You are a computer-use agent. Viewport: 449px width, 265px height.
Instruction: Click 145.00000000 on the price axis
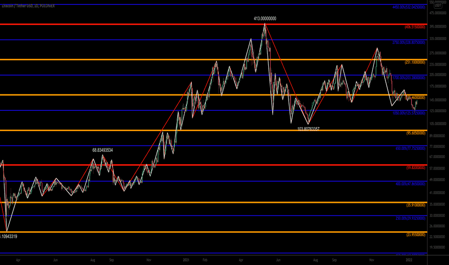click(x=438, y=100)
